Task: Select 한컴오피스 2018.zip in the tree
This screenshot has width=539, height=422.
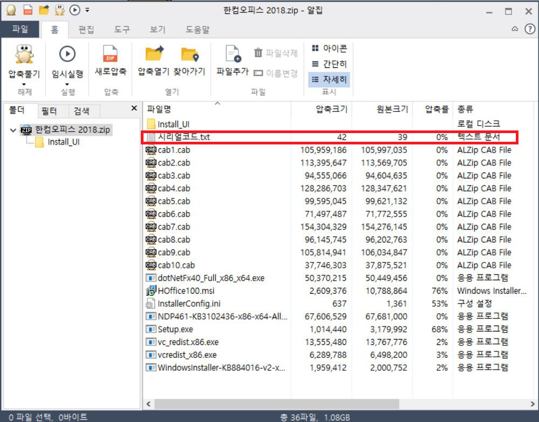Action: [66, 130]
